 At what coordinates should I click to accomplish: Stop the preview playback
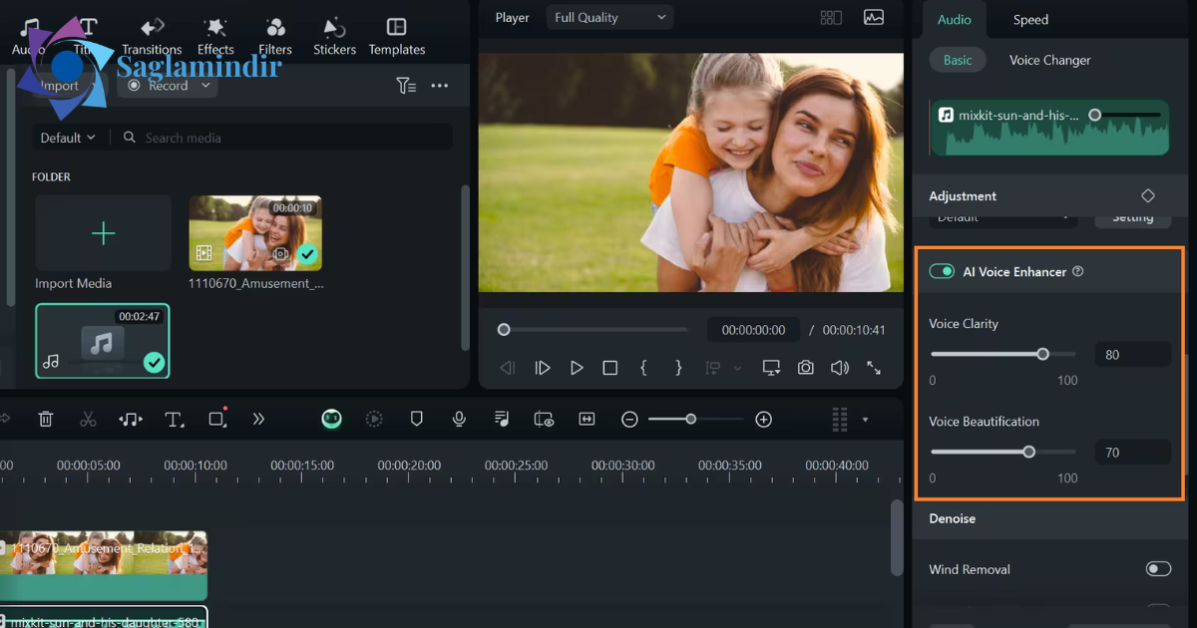(610, 368)
